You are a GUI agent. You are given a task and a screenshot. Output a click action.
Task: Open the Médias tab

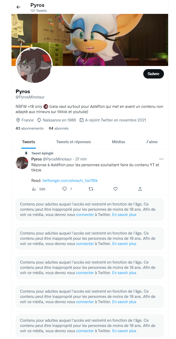tap(119, 142)
